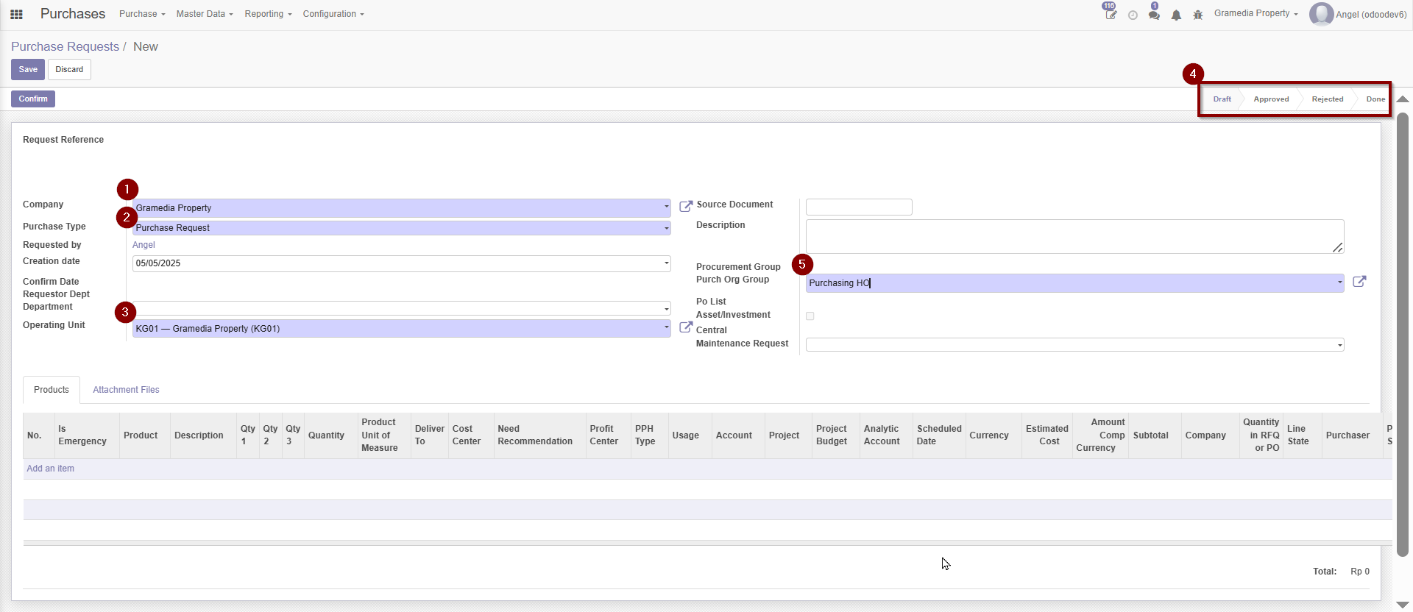This screenshot has width=1413, height=612.
Task: Click the Scheduled Date column header
Action: coord(939,435)
